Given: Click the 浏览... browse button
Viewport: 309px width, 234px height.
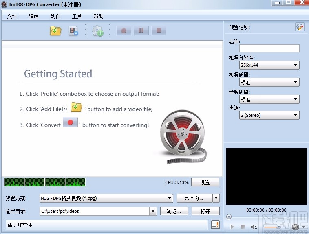Looking at the screenshot, I should point(174,211).
